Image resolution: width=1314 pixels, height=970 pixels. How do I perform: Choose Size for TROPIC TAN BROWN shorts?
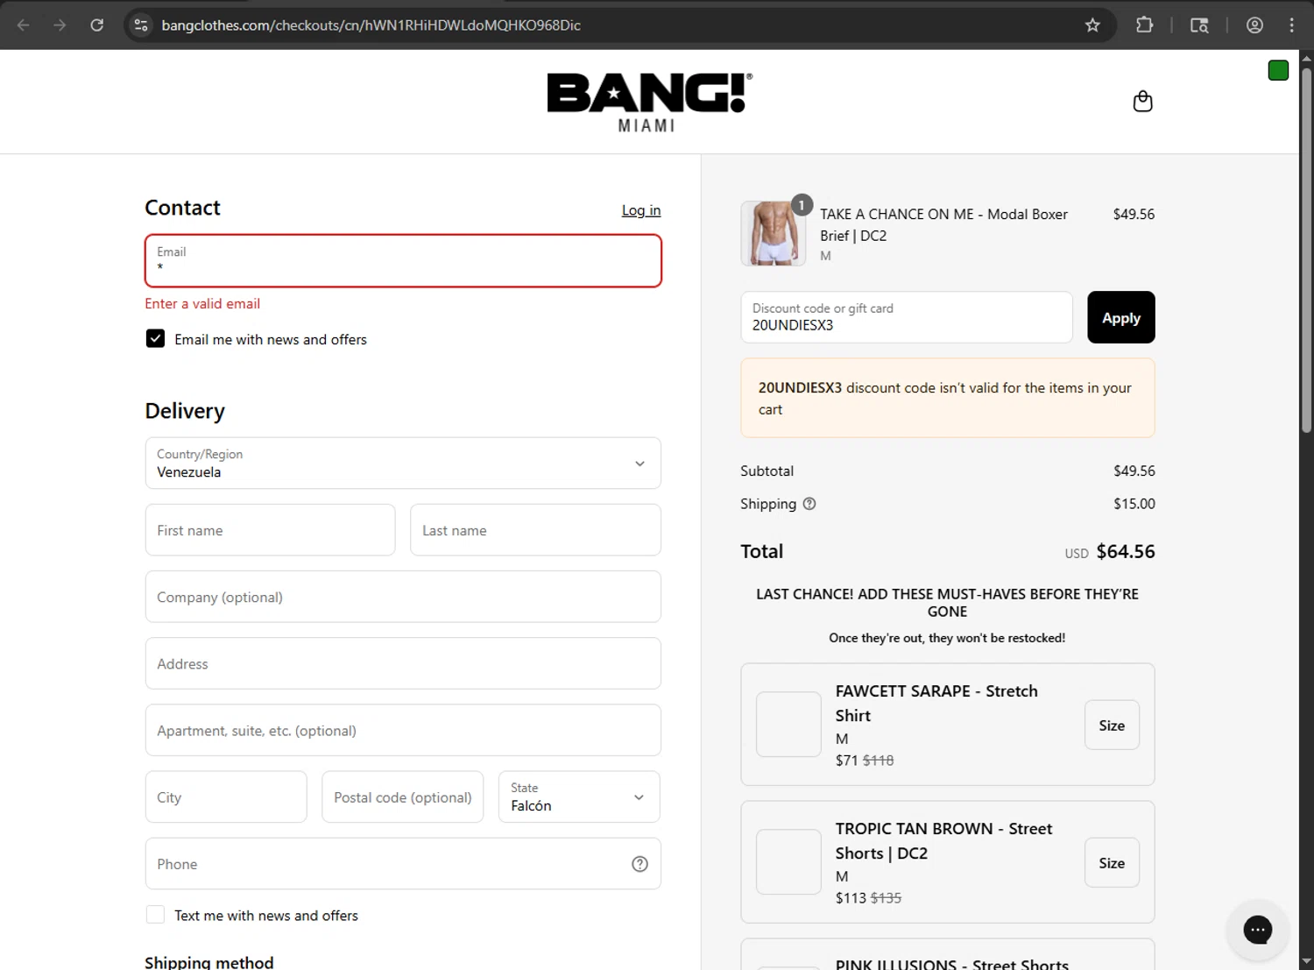click(x=1112, y=863)
